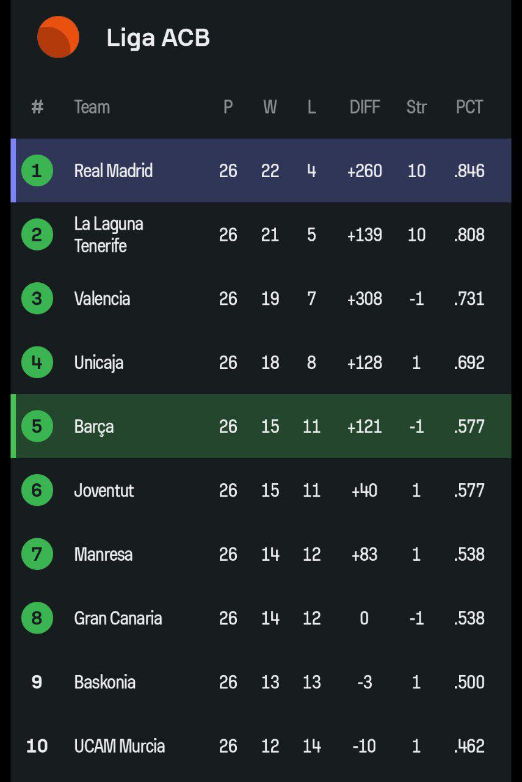Click the Team column header
The height and width of the screenshot is (782, 522).
92,107
